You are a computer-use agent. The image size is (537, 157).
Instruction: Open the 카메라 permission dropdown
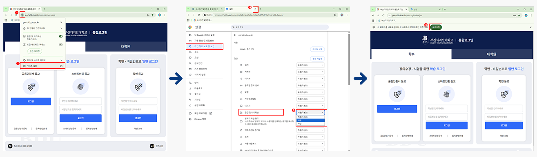311,72
